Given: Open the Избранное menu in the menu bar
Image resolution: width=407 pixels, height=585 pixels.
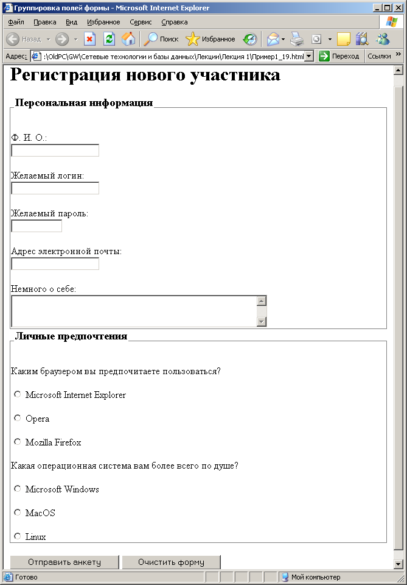Looking at the screenshot, I should [x=103, y=22].
